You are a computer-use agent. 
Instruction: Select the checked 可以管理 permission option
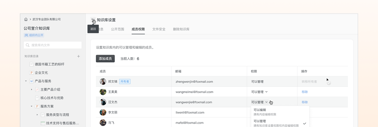click(280, 123)
